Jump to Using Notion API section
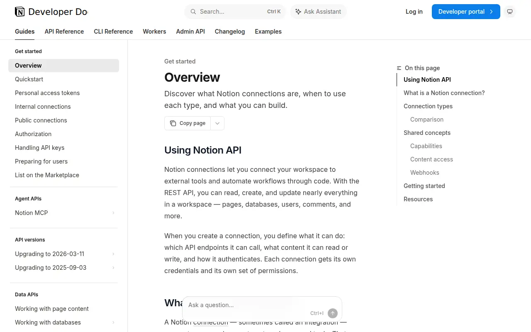Viewport: 531px width, 332px height. (x=427, y=80)
